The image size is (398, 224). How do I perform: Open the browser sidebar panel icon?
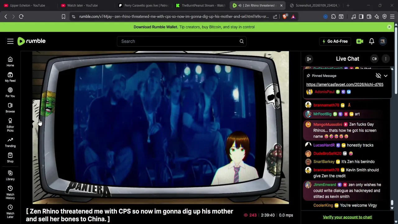pos(361,16)
